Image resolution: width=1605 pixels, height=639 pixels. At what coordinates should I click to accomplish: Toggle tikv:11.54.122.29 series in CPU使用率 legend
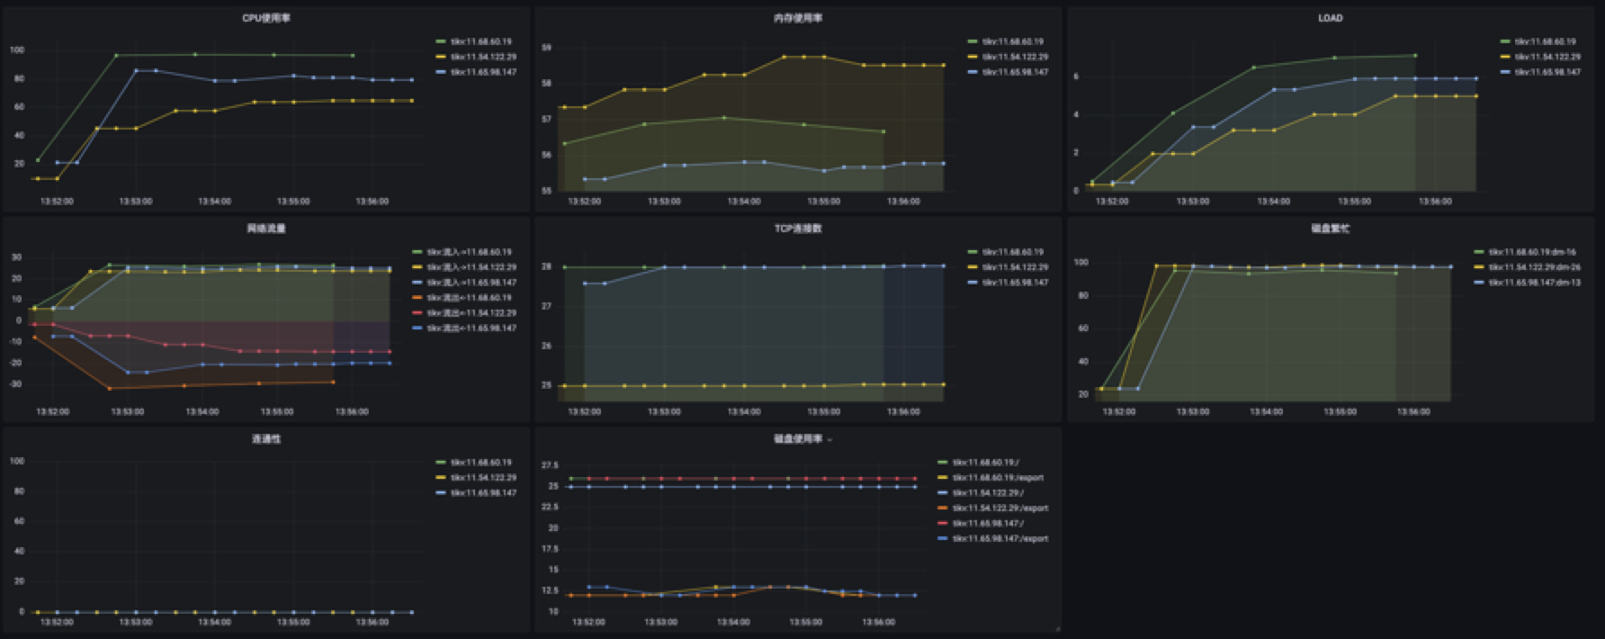click(483, 57)
